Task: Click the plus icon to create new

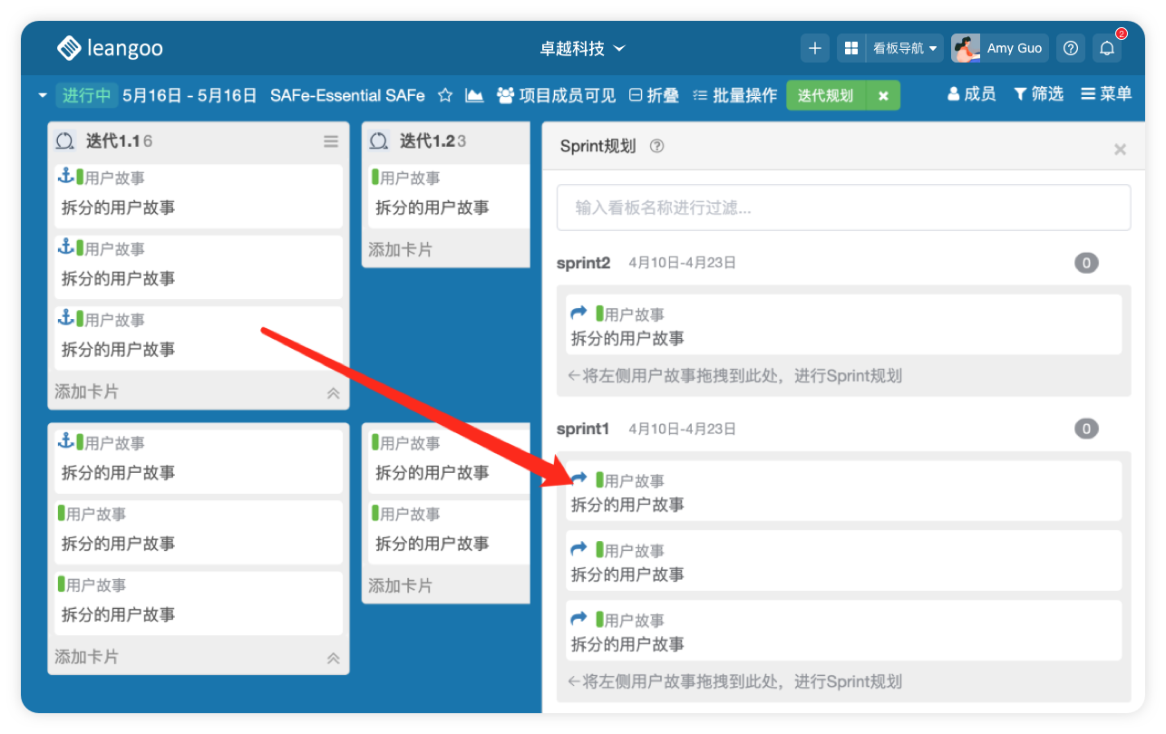Action: pos(814,48)
